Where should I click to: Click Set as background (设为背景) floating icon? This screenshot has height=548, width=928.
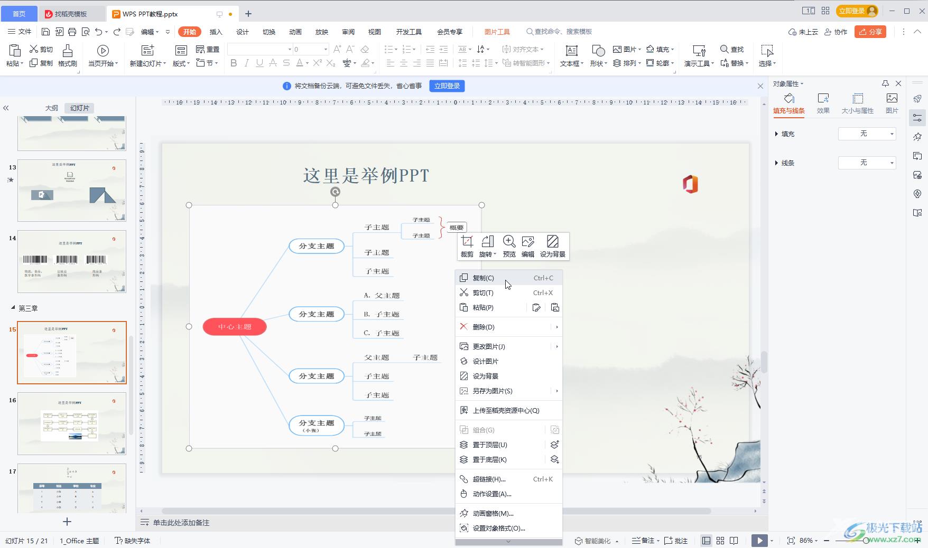point(552,242)
